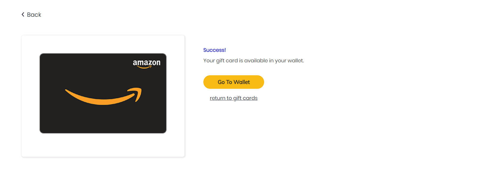This screenshot has width=481, height=170.
Task: Click the Back text label
Action: [x=34, y=15]
